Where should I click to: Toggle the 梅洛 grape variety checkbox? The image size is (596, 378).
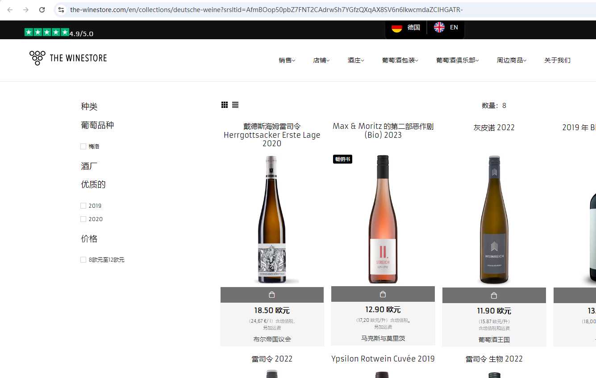[83, 146]
